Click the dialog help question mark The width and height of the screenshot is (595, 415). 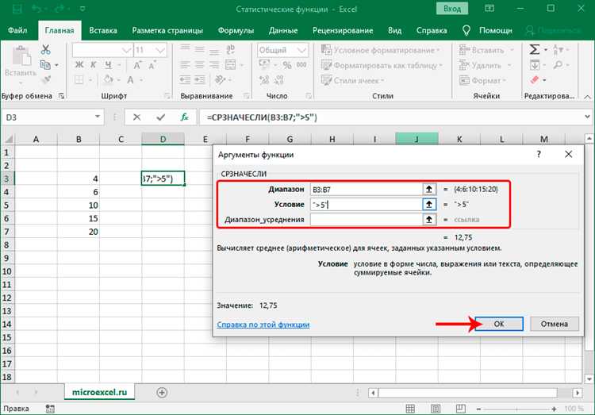coord(539,154)
